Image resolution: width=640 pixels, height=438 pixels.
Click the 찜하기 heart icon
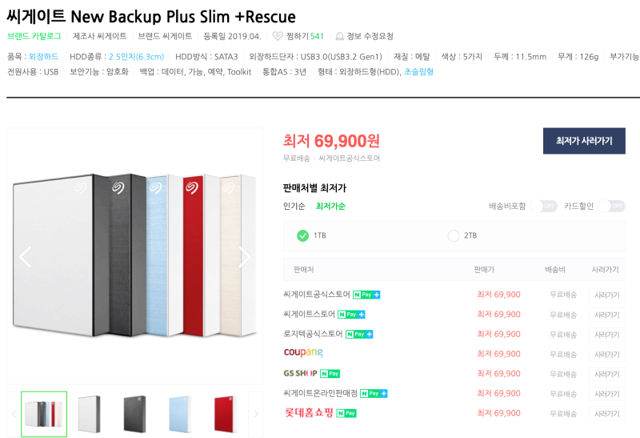click(278, 36)
